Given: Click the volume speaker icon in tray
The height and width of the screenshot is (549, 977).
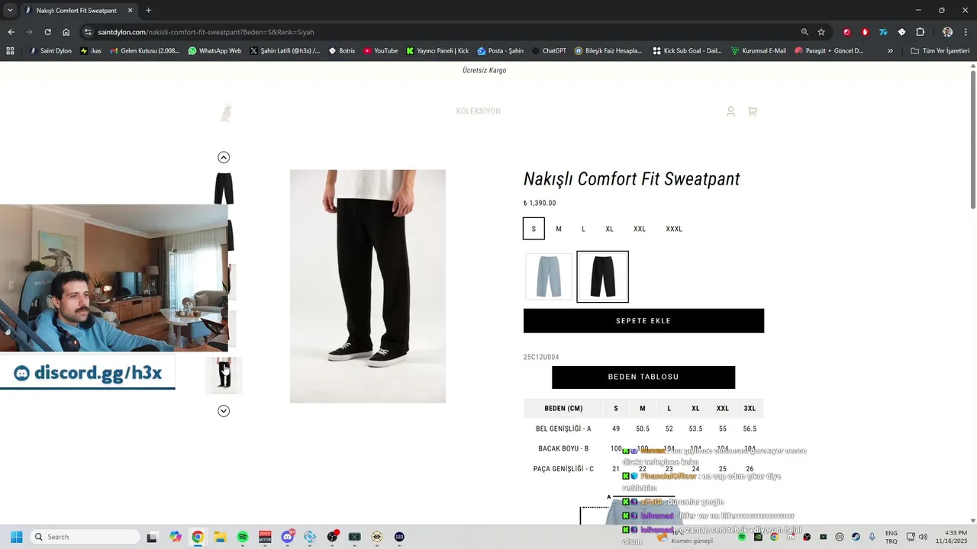Looking at the screenshot, I should point(923,537).
